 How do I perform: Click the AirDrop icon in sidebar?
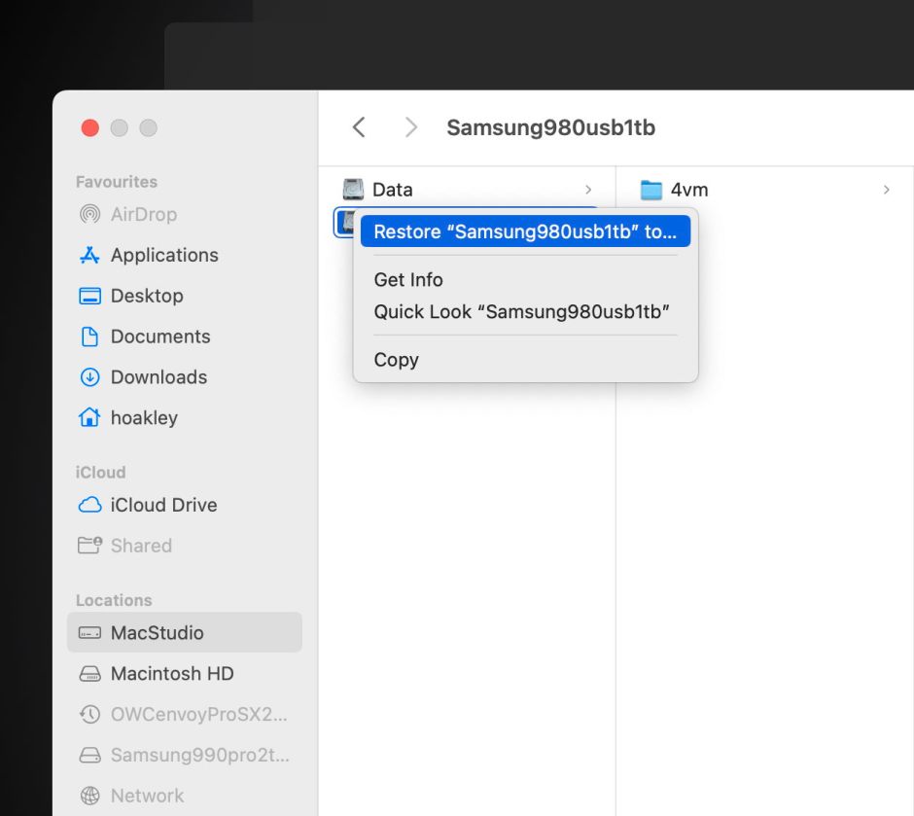click(x=89, y=214)
